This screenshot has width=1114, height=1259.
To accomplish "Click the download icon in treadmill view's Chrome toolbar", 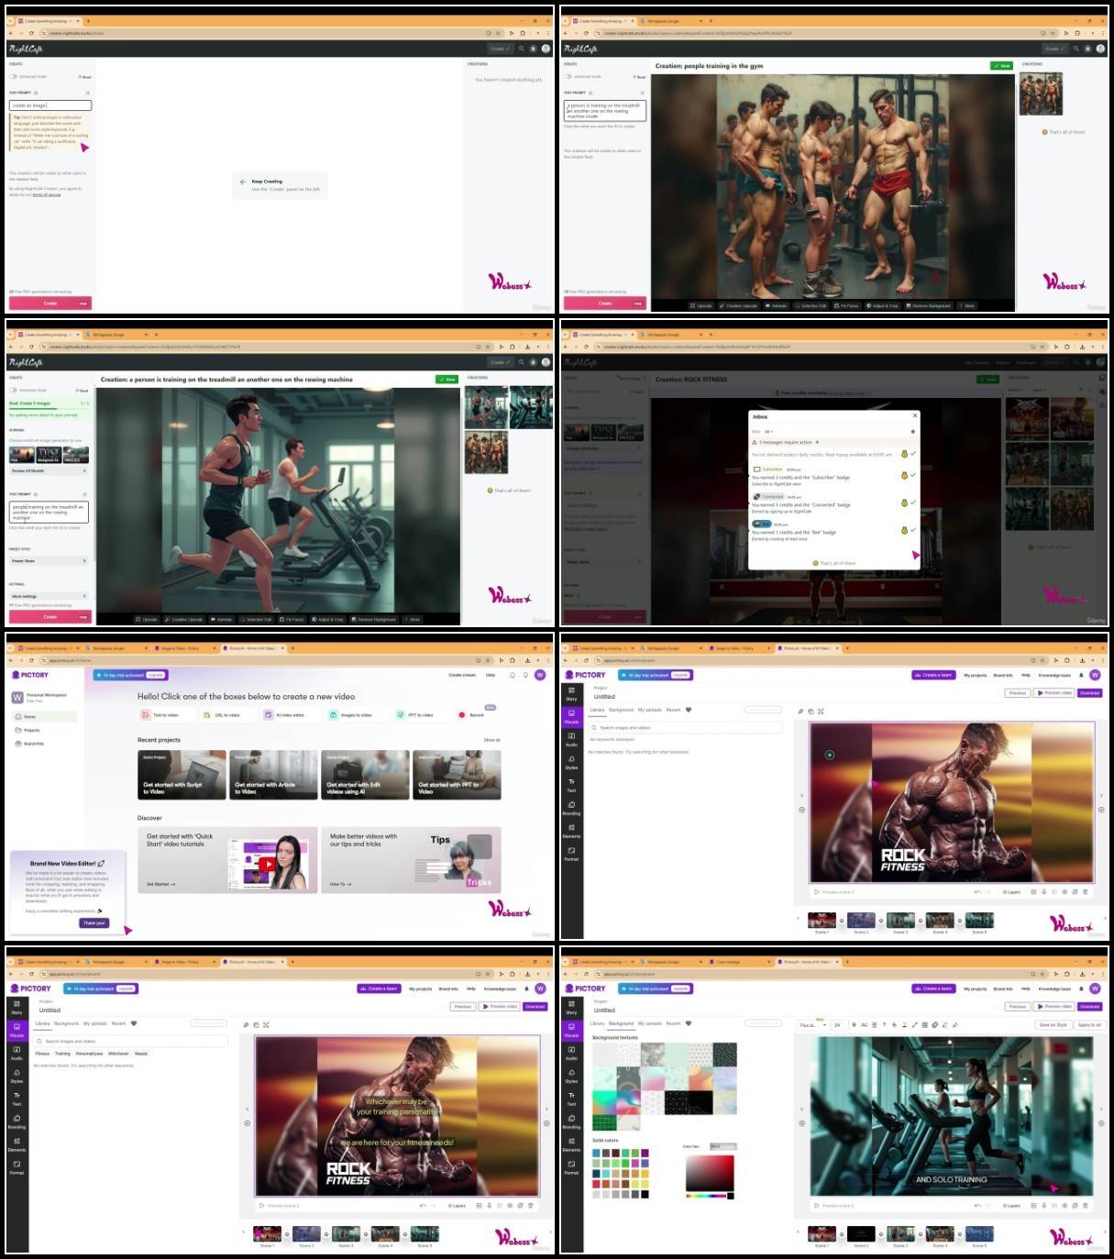I will tap(526, 347).
